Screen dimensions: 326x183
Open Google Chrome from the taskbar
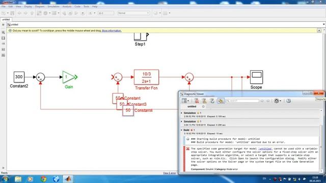pyautogui.click(x=43, y=179)
